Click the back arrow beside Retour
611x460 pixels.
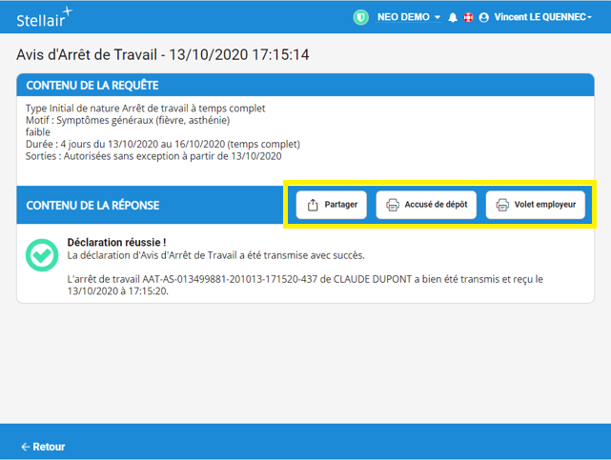click(x=25, y=447)
